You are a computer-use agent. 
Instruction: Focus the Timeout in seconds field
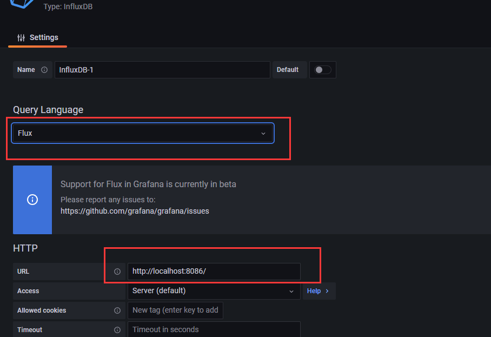[214, 329]
